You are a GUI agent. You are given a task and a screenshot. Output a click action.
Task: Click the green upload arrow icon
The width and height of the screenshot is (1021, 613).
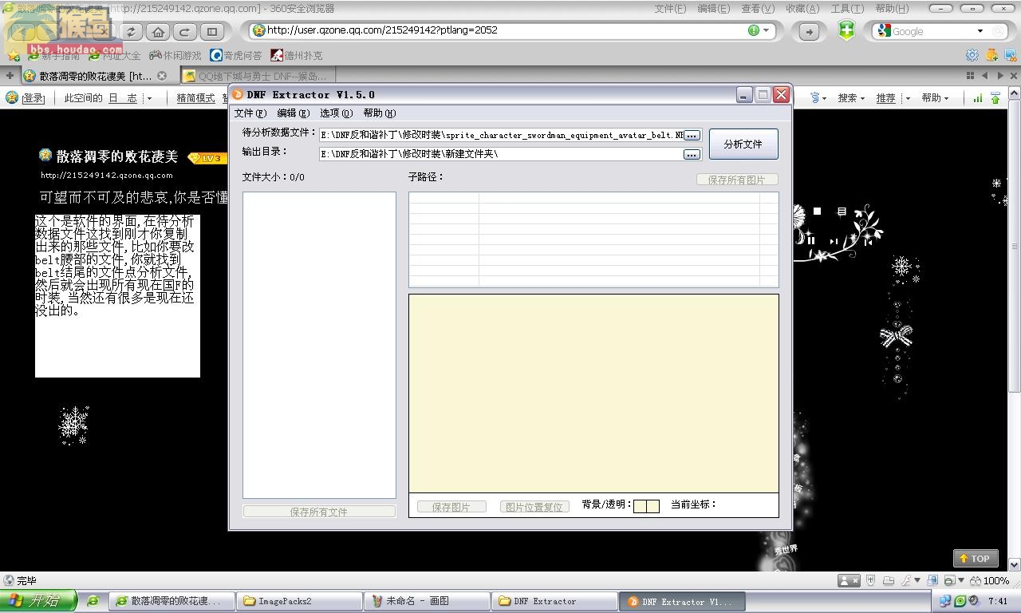tap(995, 97)
